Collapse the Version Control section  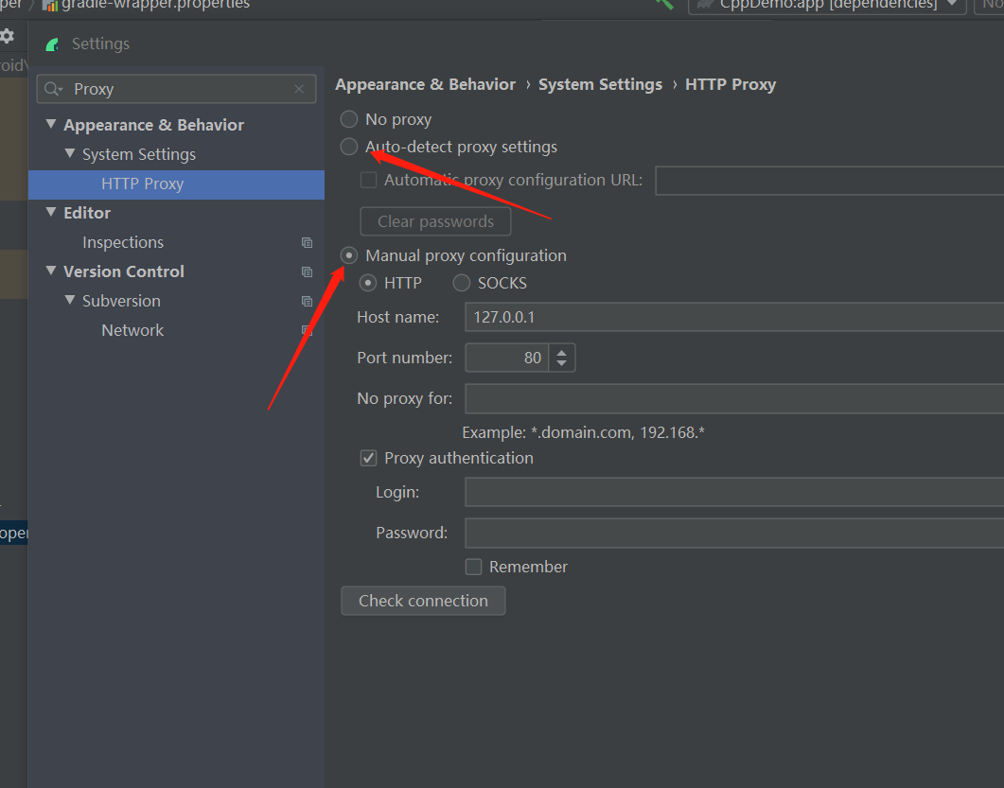50,271
